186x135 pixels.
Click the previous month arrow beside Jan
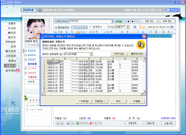point(135,27)
